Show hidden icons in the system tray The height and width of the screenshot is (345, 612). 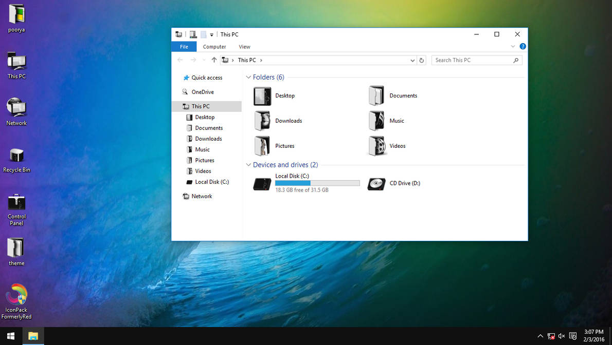[540, 336]
